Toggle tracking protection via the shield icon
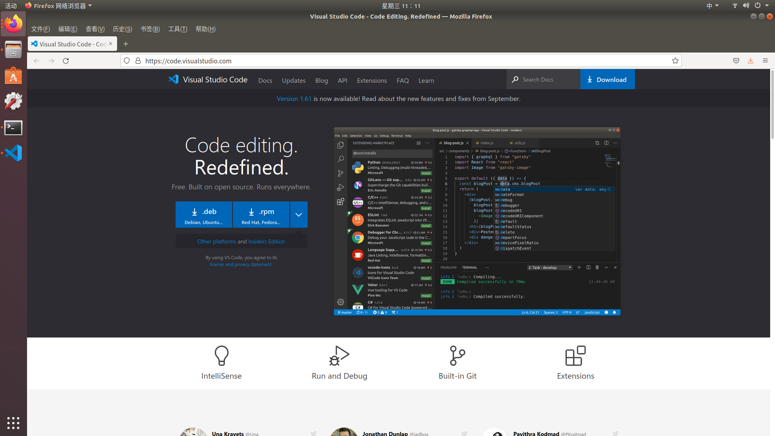775x436 pixels. (127, 61)
